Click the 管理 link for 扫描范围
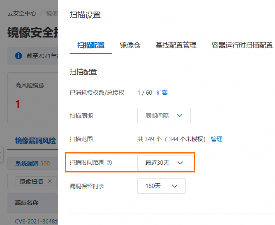The image size is (275, 225). 217,139
